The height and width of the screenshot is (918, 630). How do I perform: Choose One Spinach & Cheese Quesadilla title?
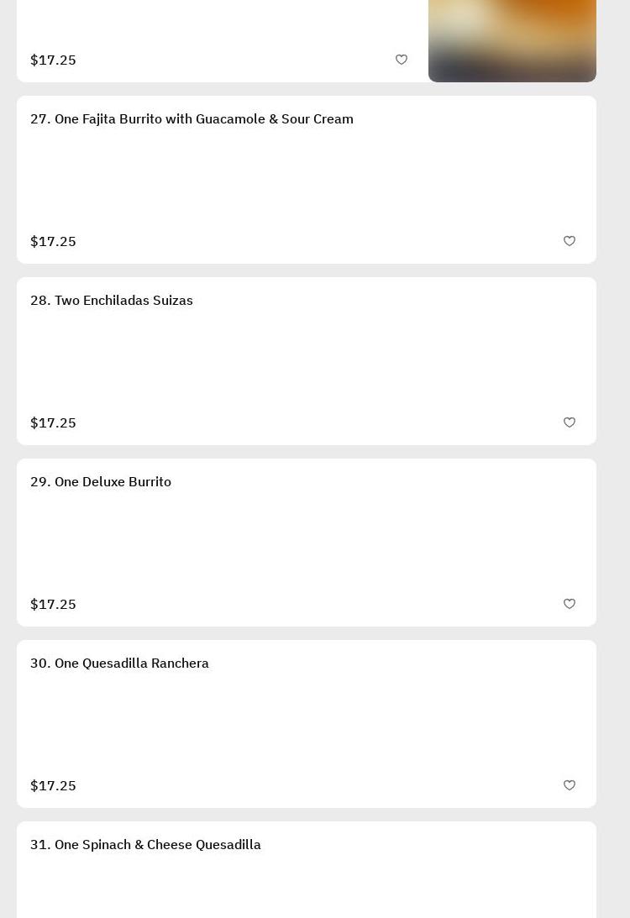point(145,845)
